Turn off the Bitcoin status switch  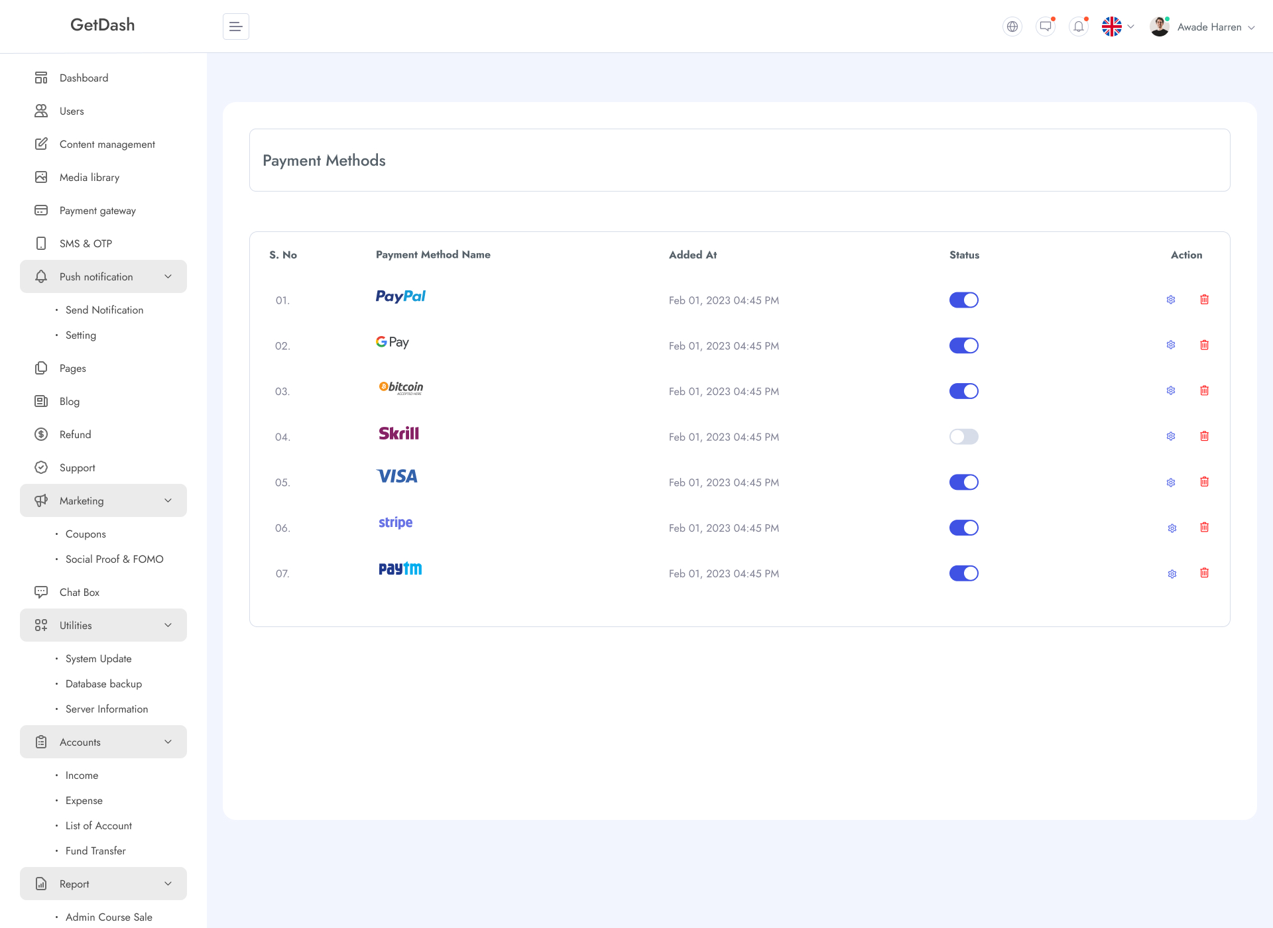tap(963, 390)
